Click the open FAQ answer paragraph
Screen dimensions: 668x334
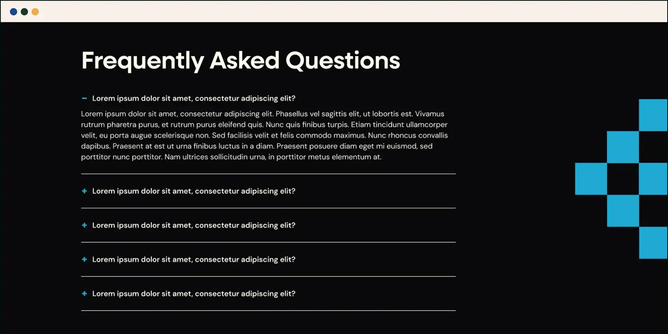263,135
